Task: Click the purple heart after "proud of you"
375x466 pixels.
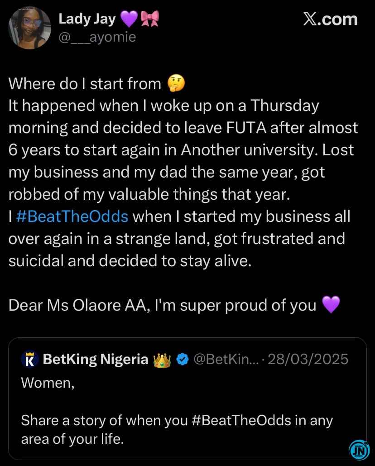Action: point(330,306)
